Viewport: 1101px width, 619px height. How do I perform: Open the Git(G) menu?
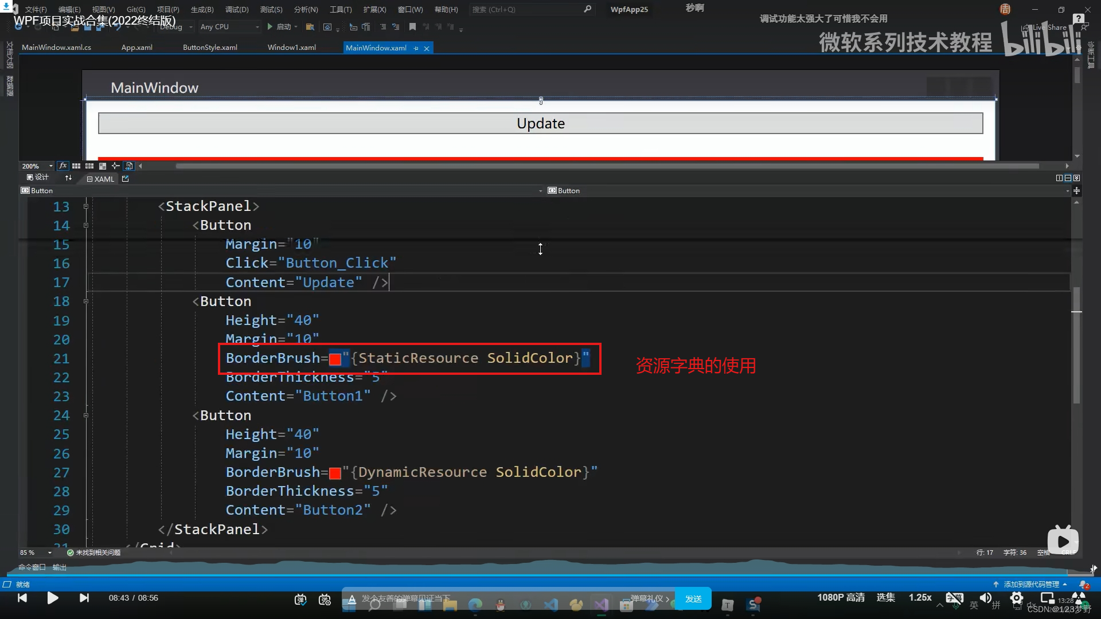[x=136, y=10]
